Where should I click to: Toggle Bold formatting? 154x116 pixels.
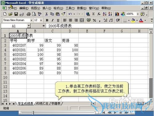pyautogui.click(x=47, y=20)
